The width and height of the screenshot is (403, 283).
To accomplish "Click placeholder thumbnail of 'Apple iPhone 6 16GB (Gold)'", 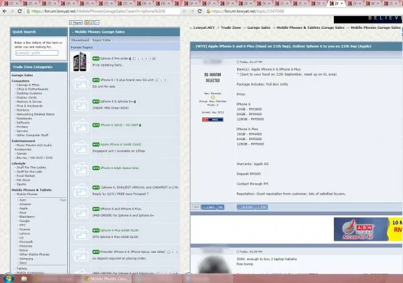I will point(80,148).
